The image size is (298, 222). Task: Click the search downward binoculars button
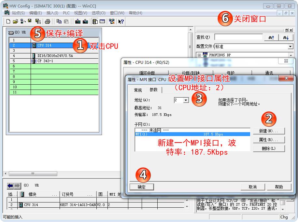[x=286, y=37]
